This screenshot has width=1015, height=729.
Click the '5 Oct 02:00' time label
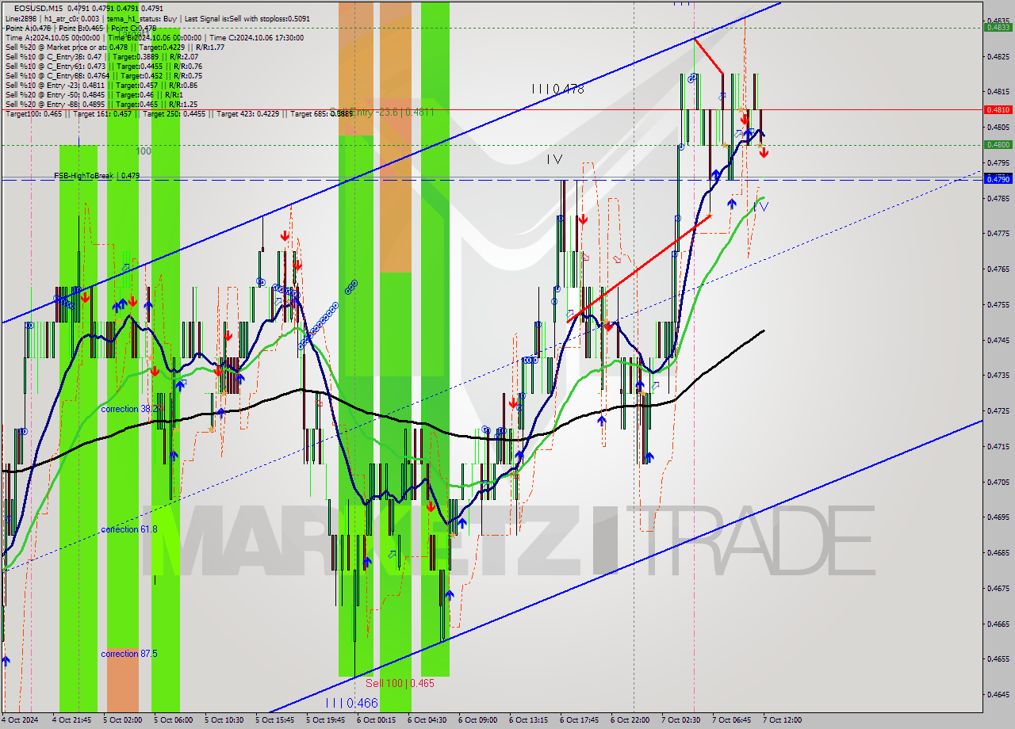coord(122,720)
